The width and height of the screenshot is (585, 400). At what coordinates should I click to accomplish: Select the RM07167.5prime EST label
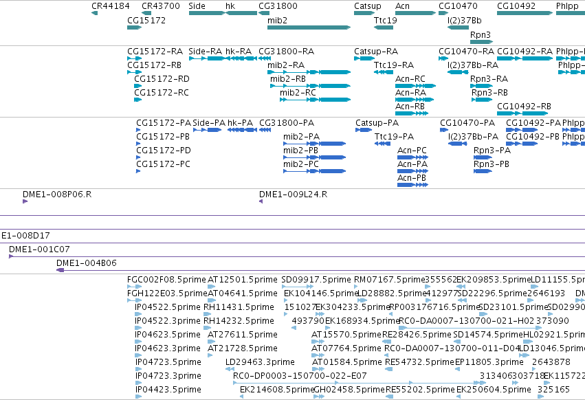pos(390,280)
